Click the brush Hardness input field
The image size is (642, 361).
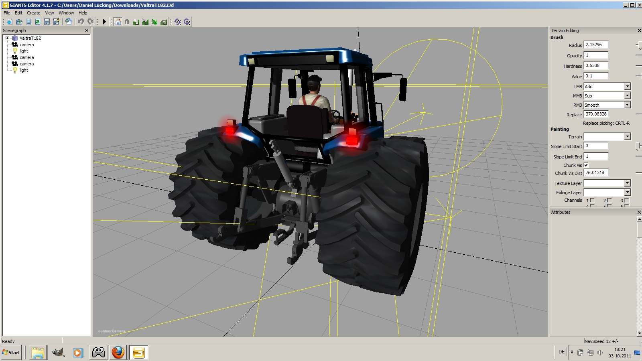tap(596, 66)
